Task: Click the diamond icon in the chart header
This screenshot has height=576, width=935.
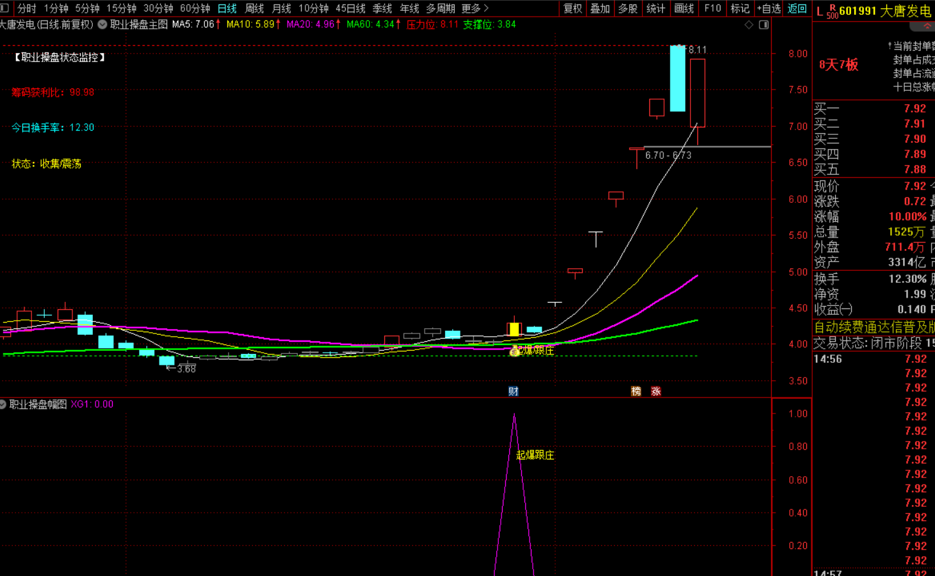Action: coord(749,24)
